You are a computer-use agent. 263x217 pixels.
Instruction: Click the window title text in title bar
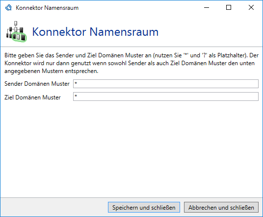(x=47, y=8)
